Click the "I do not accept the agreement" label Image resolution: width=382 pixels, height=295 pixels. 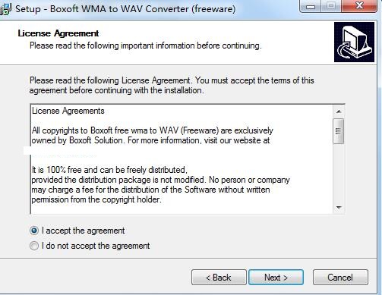point(96,246)
